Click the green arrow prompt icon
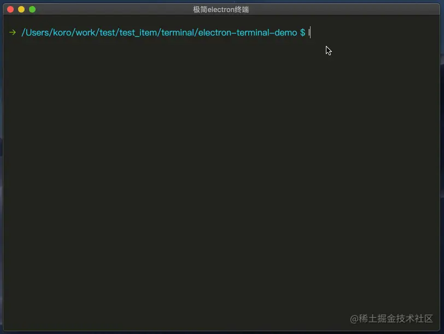Viewport: 444px width, 334px height. [x=12, y=32]
